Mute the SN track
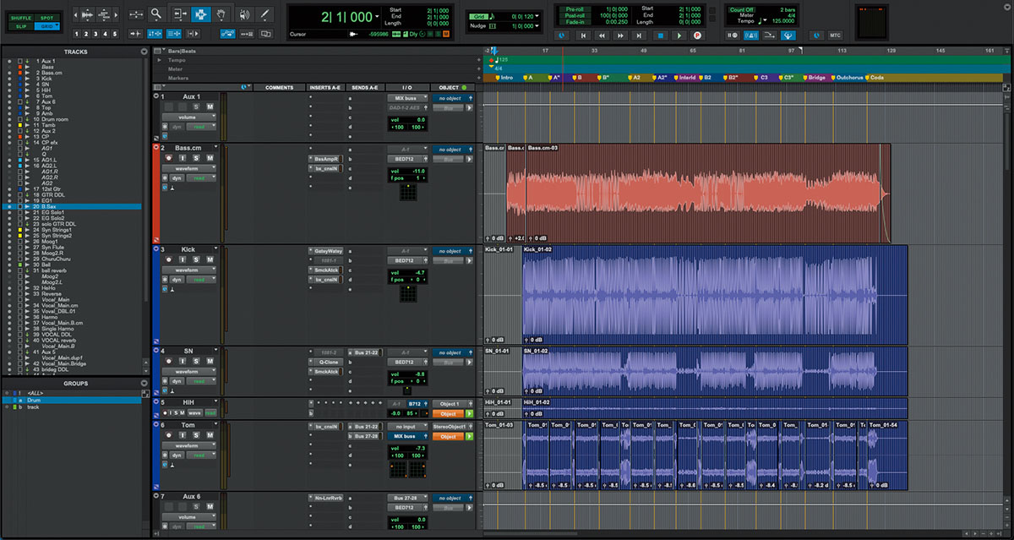 click(x=209, y=362)
